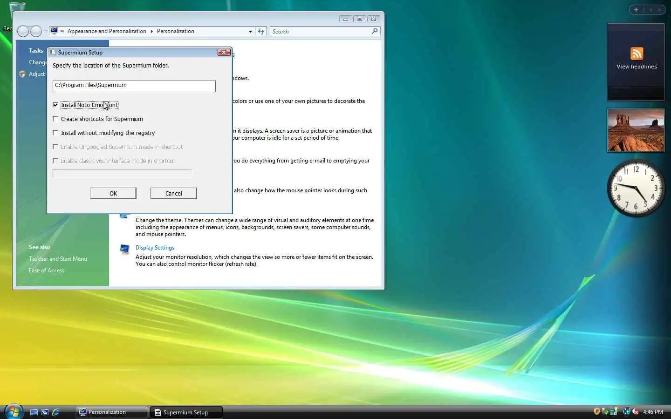
Task: Click the orange RSS feed gadget icon
Action: click(x=637, y=53)
